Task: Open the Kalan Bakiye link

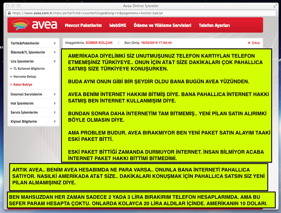Action: pyautogui.click(x=23, y=84)
